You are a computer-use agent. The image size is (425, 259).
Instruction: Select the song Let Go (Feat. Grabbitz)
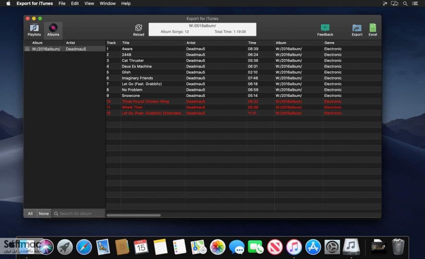pyautogui.click(x=142, y=84)
